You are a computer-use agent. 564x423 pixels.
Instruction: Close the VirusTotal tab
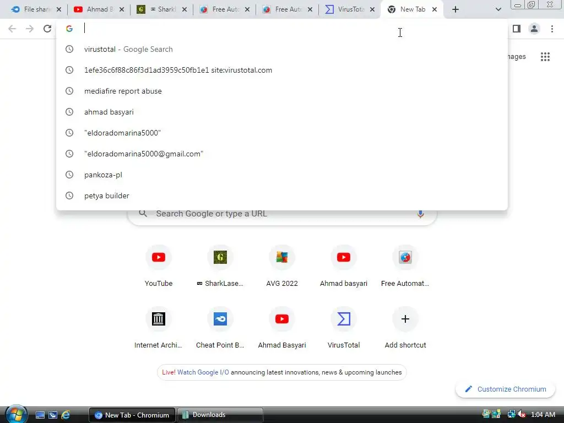372,9
